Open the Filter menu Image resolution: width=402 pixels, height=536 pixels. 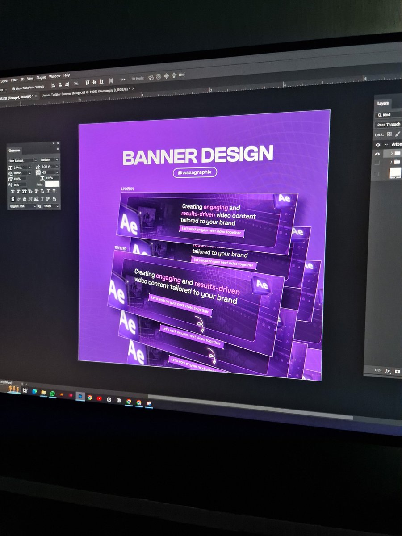point(14,80)
